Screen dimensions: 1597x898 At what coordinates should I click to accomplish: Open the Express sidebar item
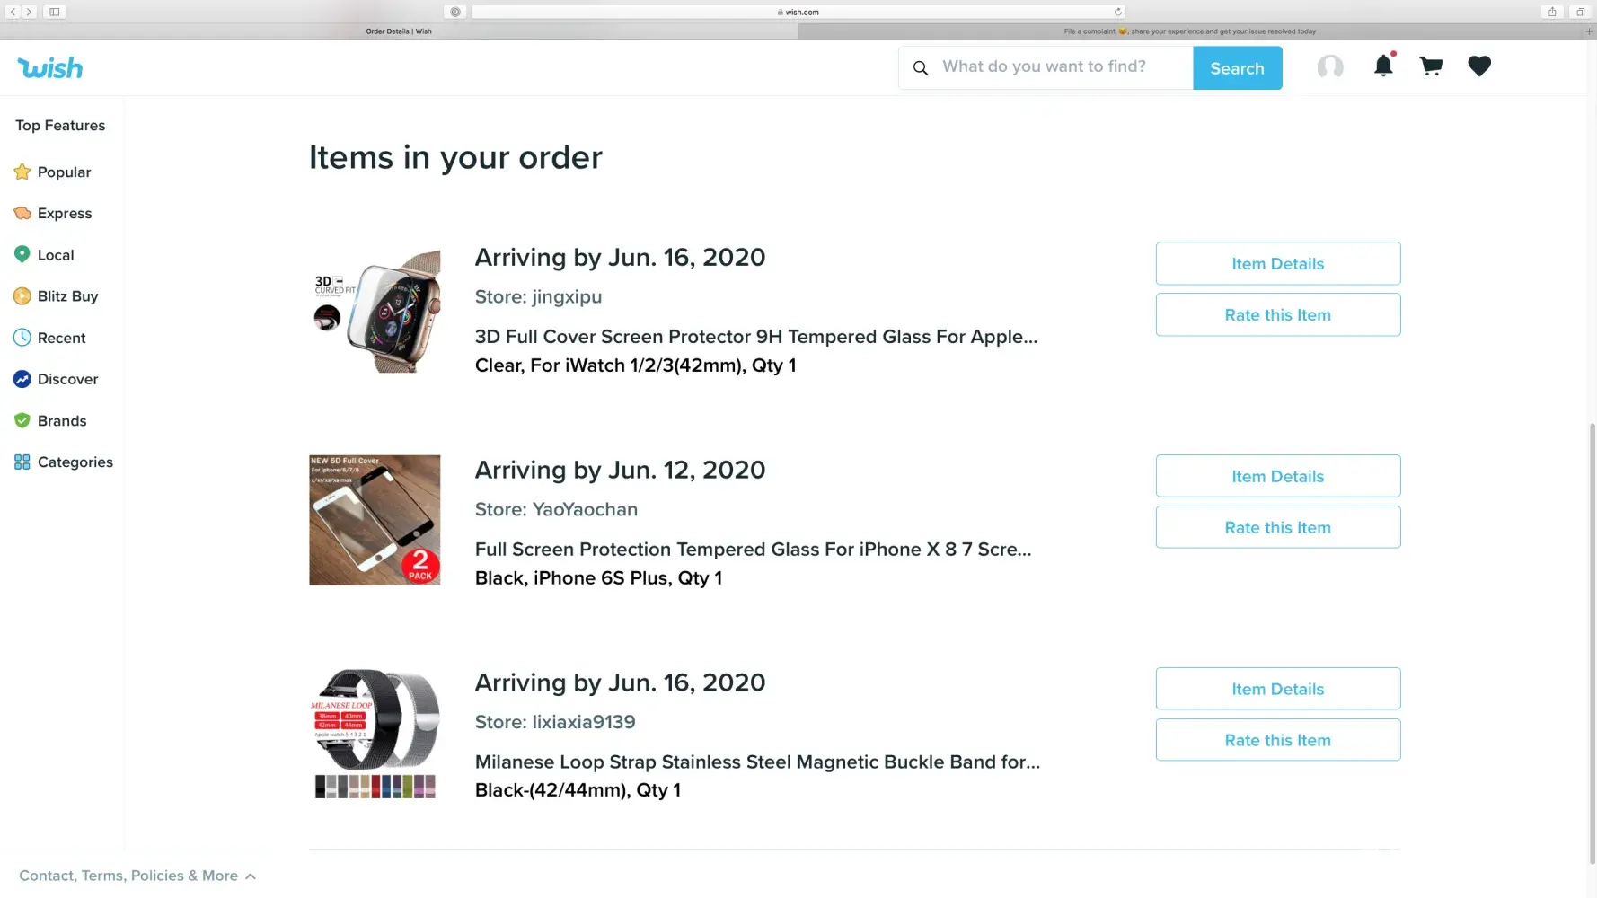click(64, 214)
